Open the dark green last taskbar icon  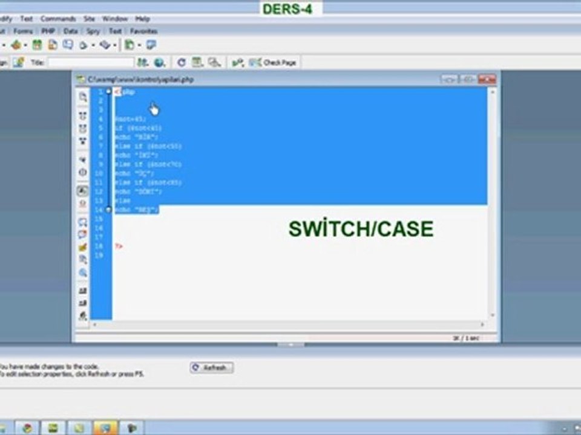[131, 428]
